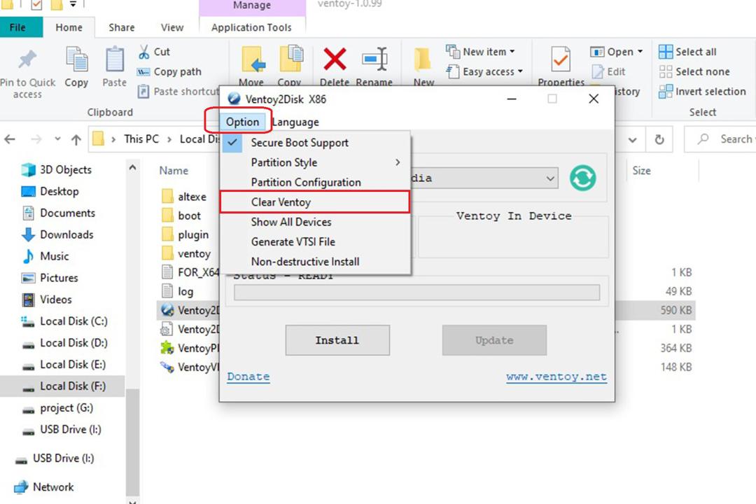Open the New item dropdown
The height and width of the screenshot is (504, 756).
click(512, 52)
